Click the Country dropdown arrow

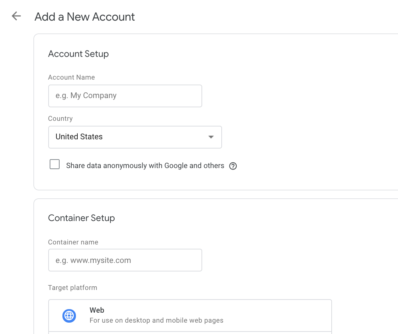click(211, 137)
